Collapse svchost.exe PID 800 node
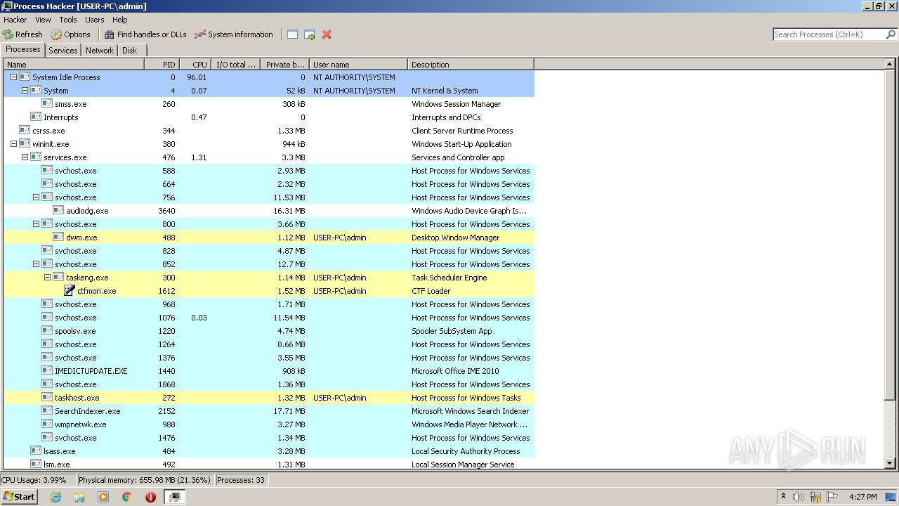This screenshot has width=899, height=506. click(x=36, y=224)
